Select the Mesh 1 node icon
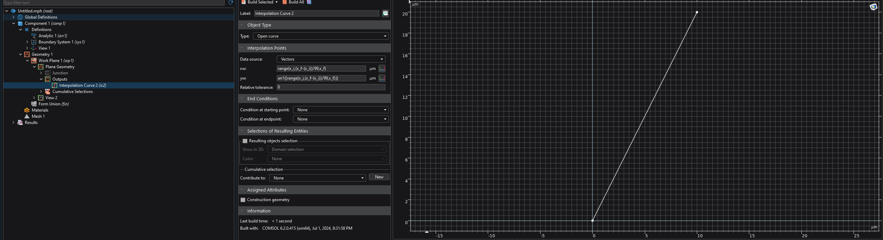883x240 pixels. tap(27, 116)
